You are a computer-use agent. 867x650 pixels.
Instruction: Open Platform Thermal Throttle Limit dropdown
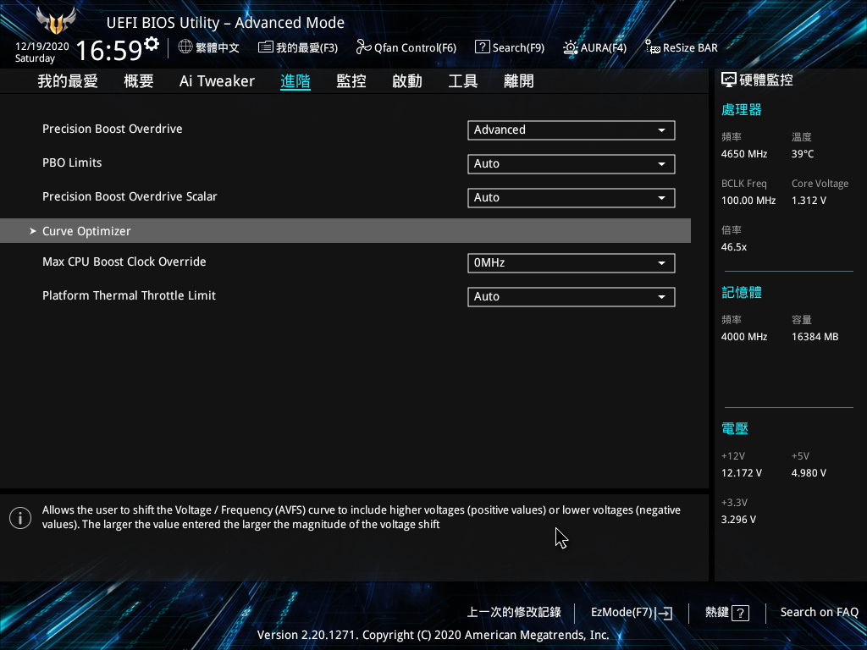[x=572, y=297]
